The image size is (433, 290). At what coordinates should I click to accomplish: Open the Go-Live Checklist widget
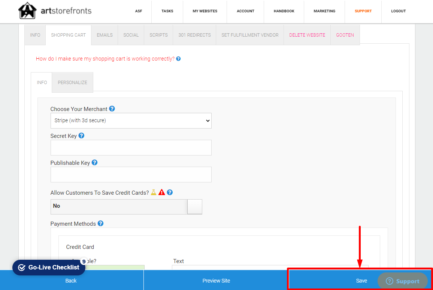click(x=49, y=268)
